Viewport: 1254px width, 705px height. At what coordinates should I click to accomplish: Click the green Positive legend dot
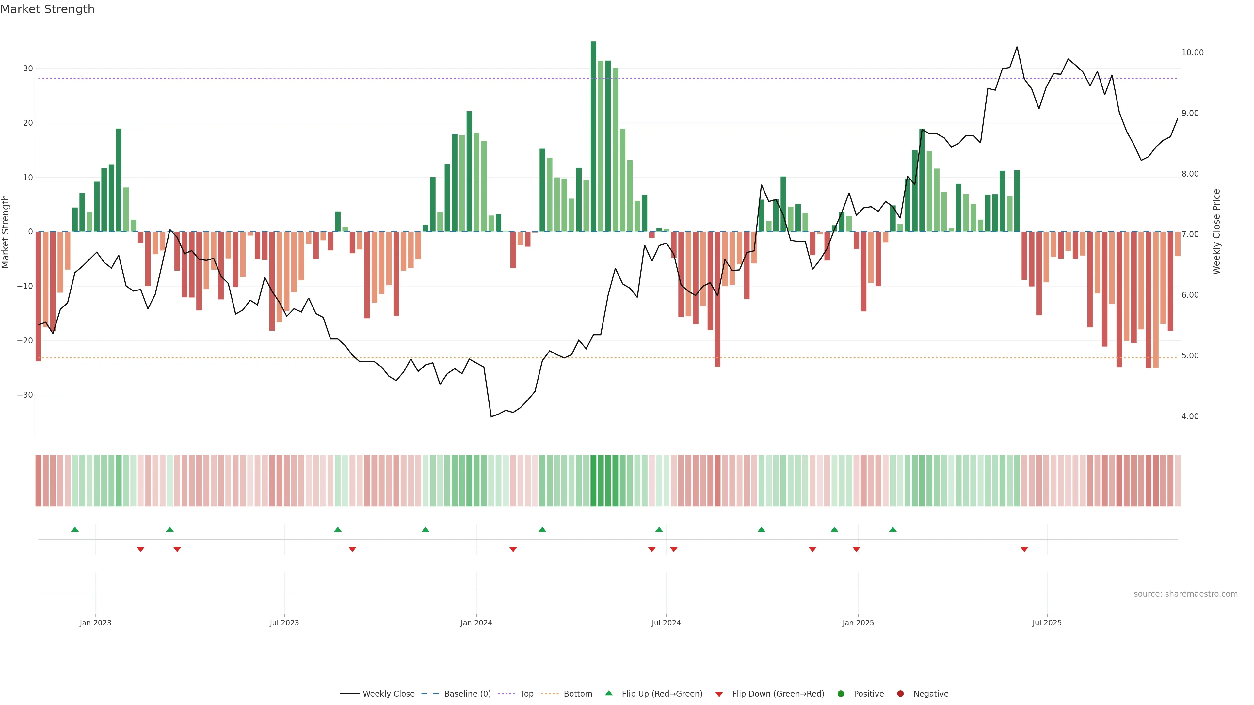pyautogui.click(x=841, y=693)
